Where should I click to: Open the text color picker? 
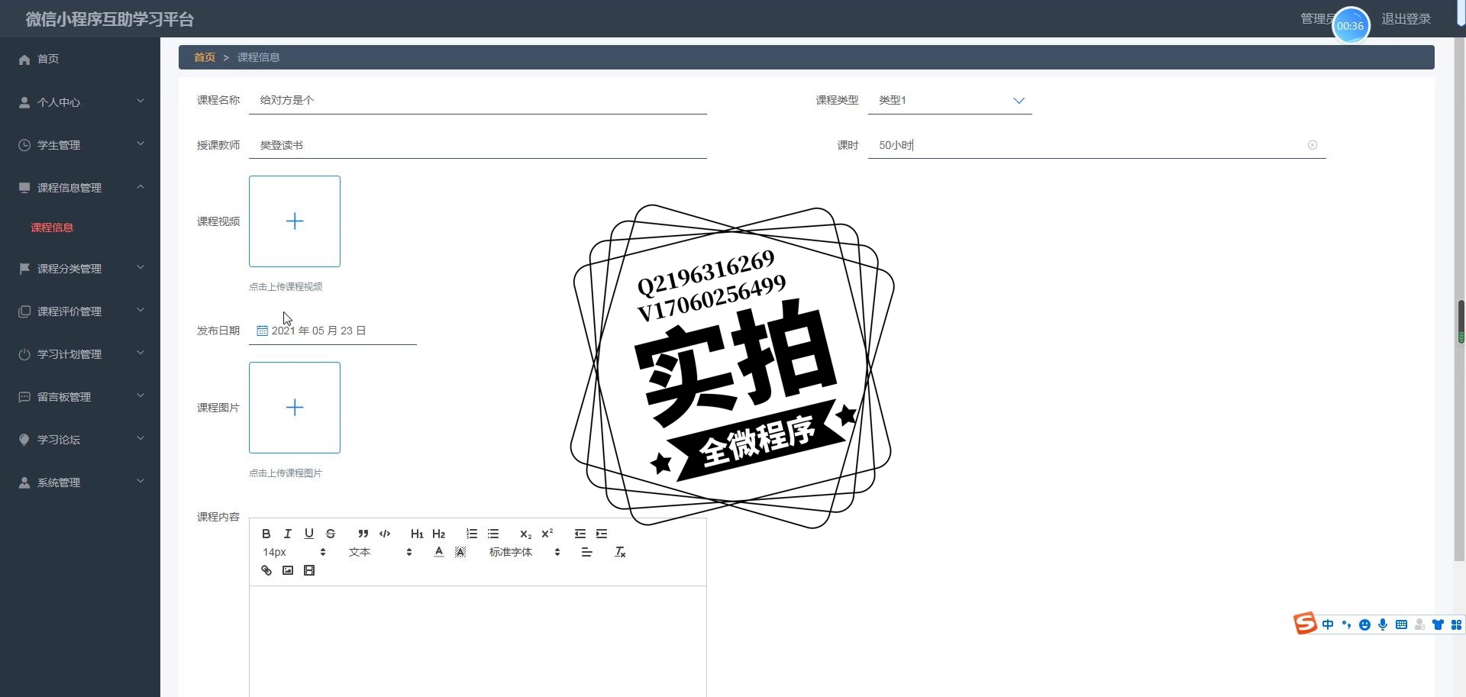439,552
